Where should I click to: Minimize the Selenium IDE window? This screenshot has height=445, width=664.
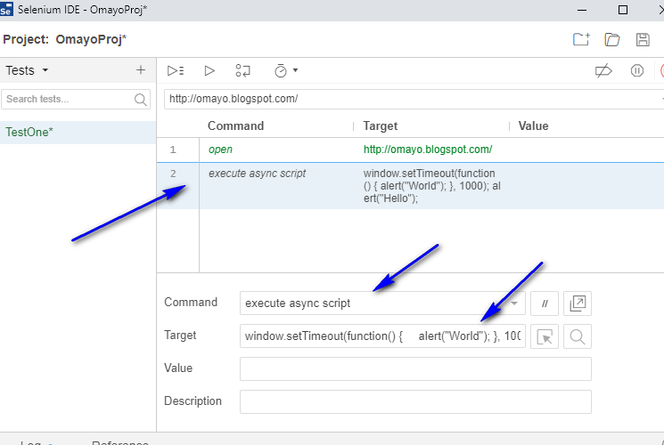[582, 10]
